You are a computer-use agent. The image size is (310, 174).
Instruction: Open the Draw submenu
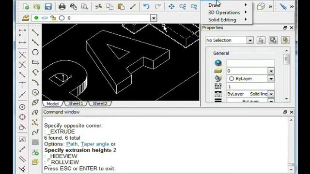227,5
